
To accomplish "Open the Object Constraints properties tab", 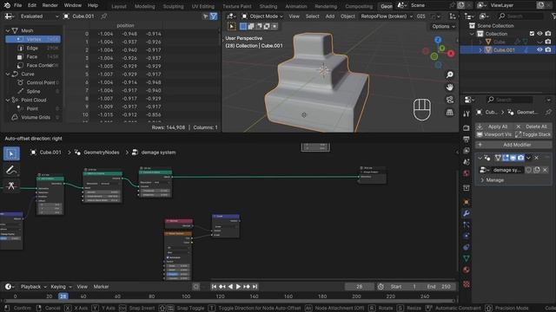I will coord(467,247).
